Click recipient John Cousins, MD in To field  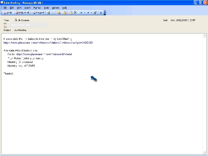click(20, 25)
